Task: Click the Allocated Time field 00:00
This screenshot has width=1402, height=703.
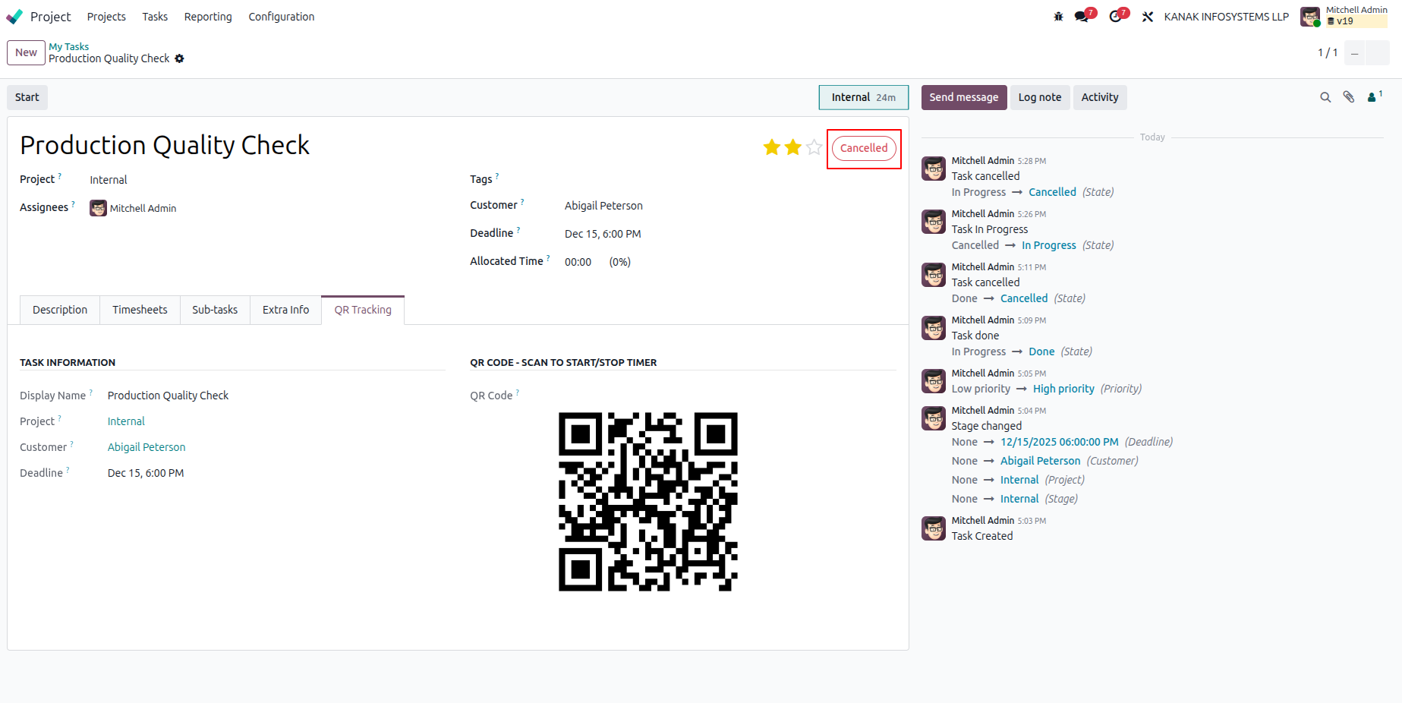Action: click(x=578, y=262)
